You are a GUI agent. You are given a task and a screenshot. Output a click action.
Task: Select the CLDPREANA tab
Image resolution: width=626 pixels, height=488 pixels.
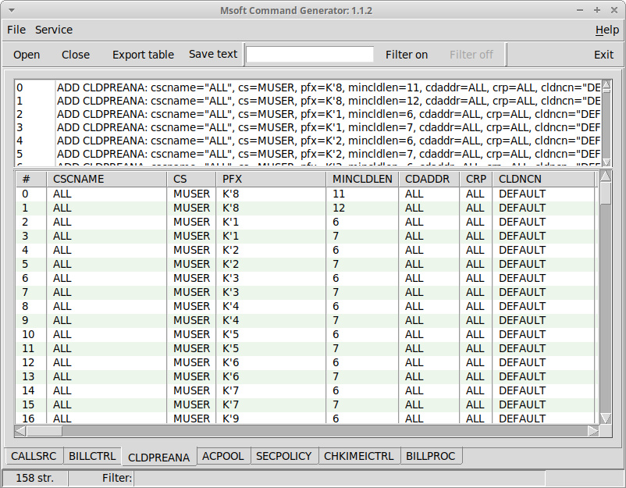click(158, 458)
